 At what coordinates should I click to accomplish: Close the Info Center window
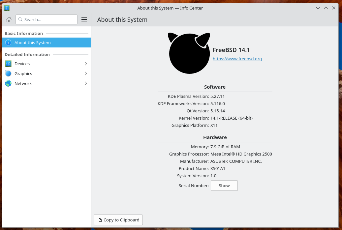coord(334,8)
